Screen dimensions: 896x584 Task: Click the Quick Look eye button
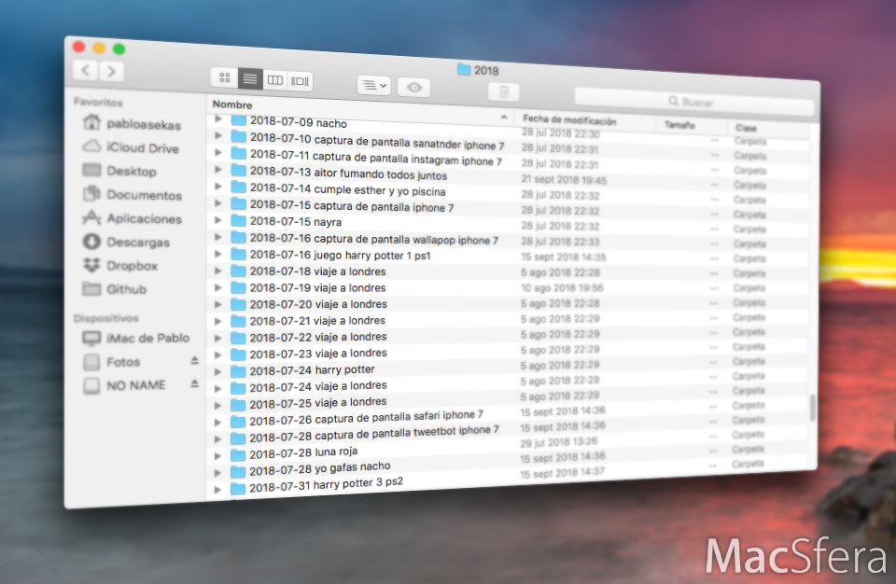pos(414,88)
